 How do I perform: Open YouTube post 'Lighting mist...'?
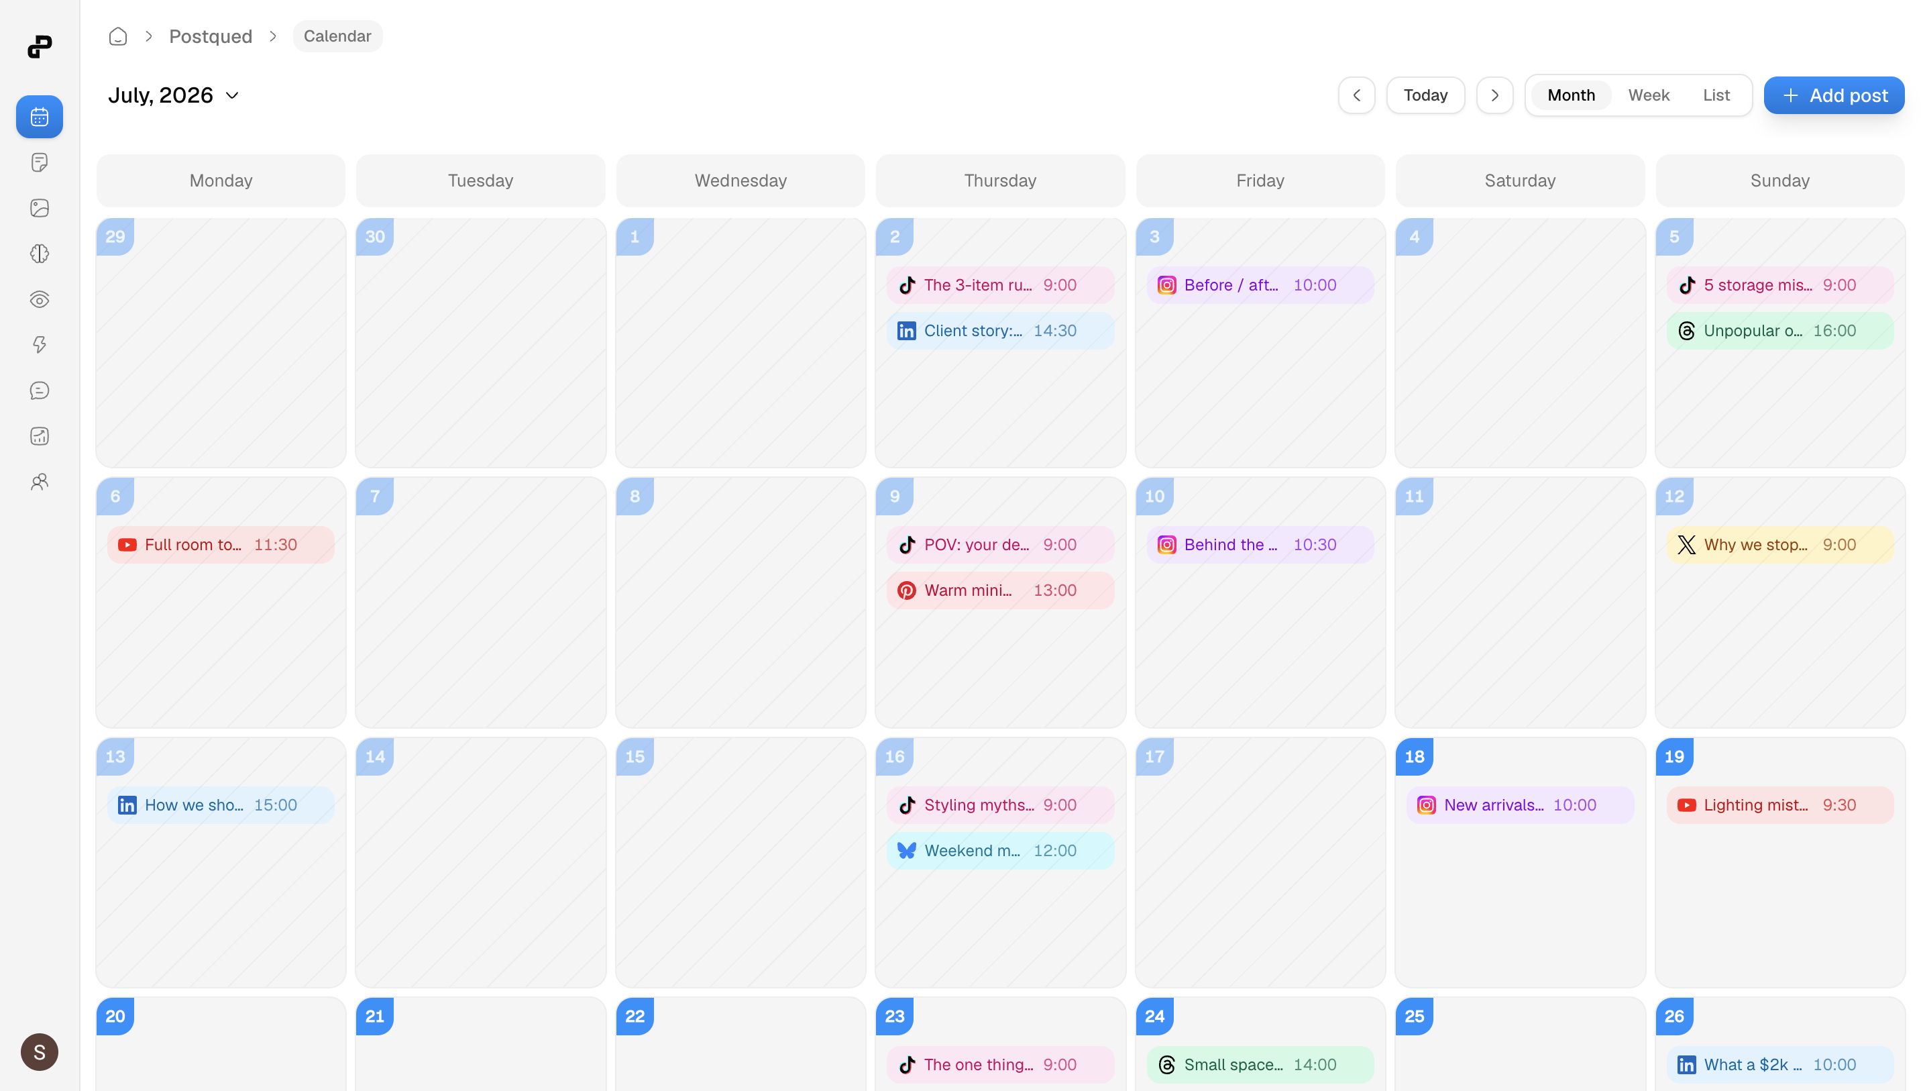point(1779,804)
